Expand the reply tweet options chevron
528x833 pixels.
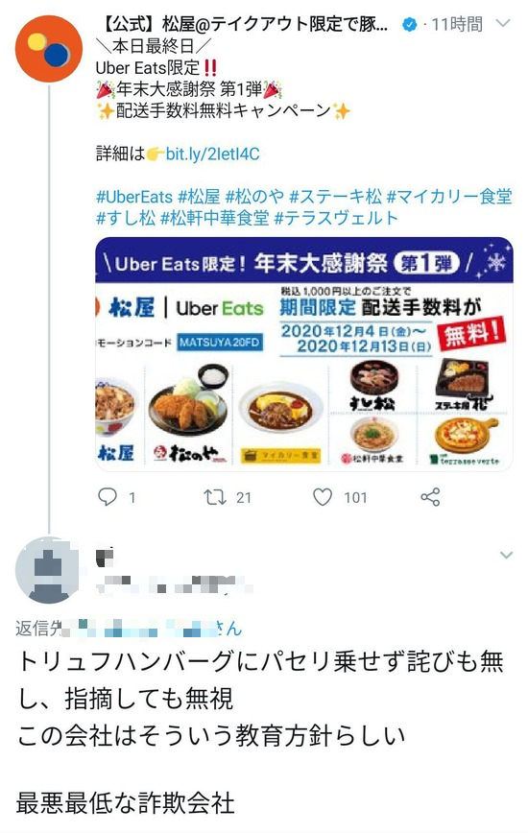coord(506,555)
